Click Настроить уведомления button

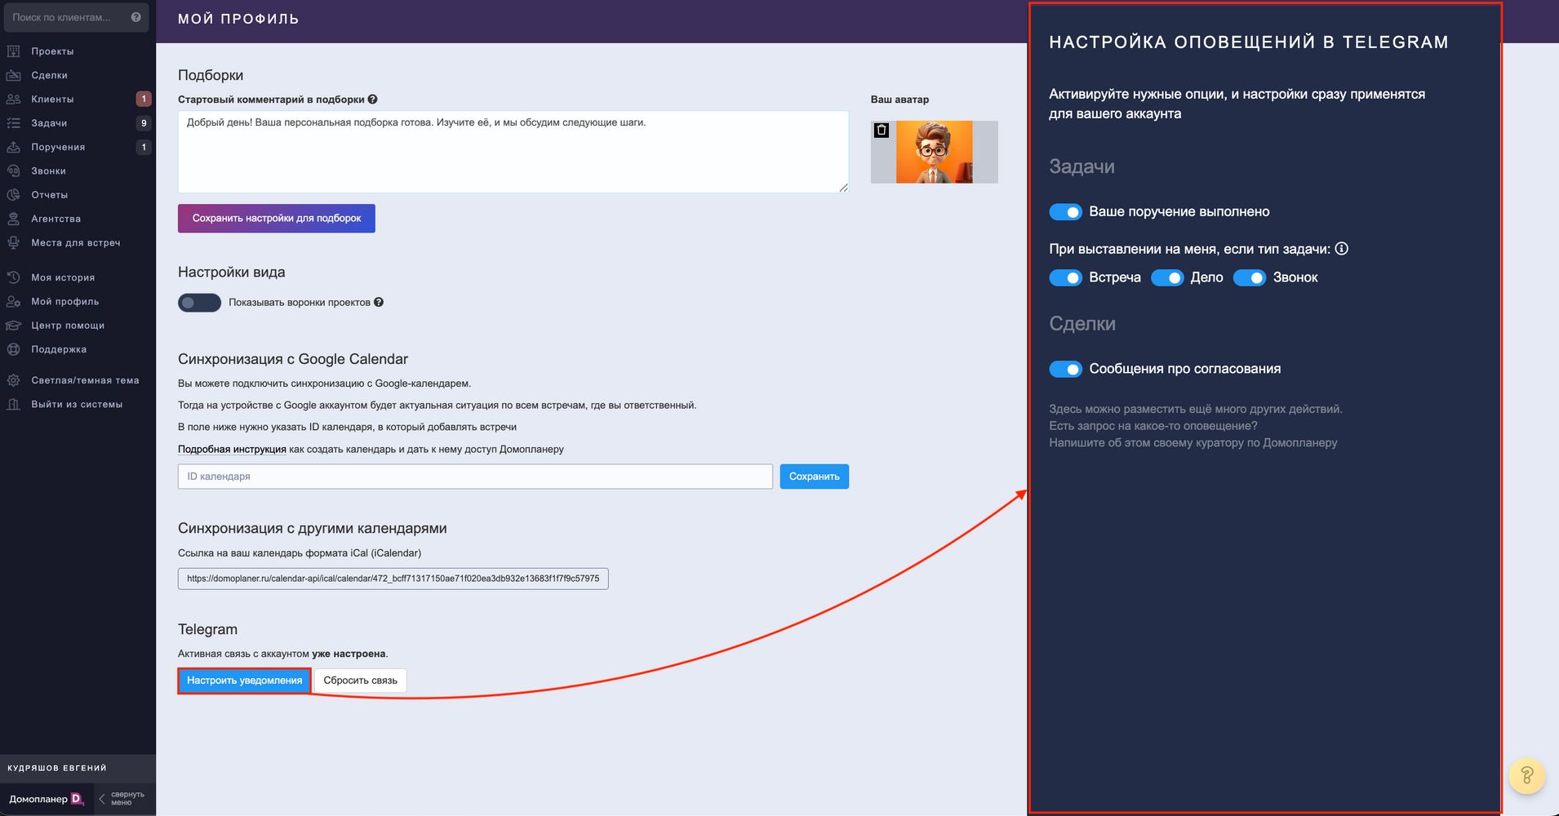[x=244, y=681]
